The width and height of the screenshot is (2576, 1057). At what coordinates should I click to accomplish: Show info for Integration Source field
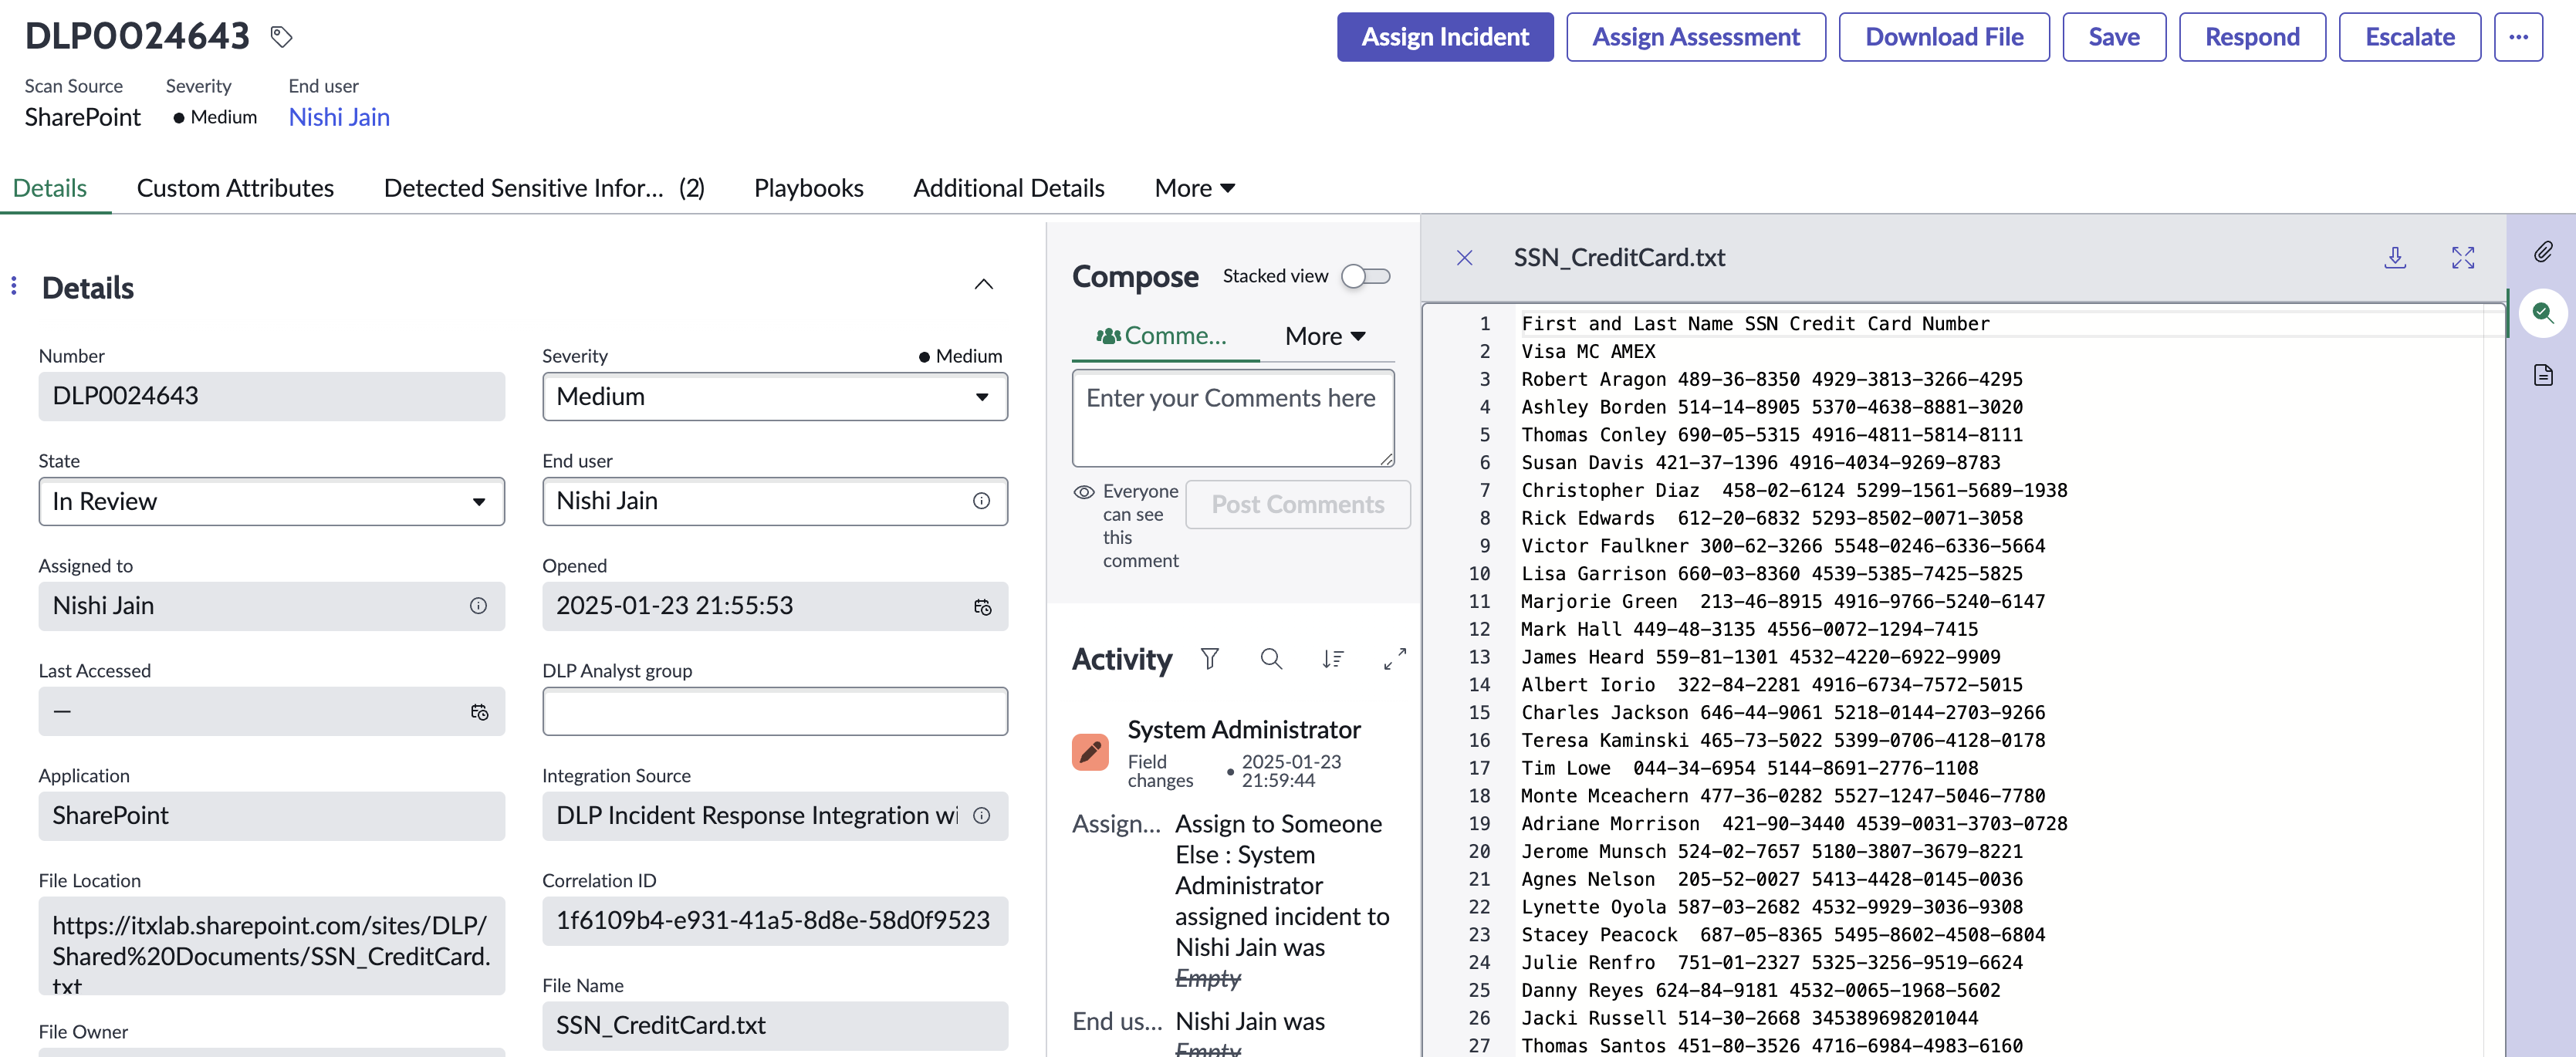[981, 816]
